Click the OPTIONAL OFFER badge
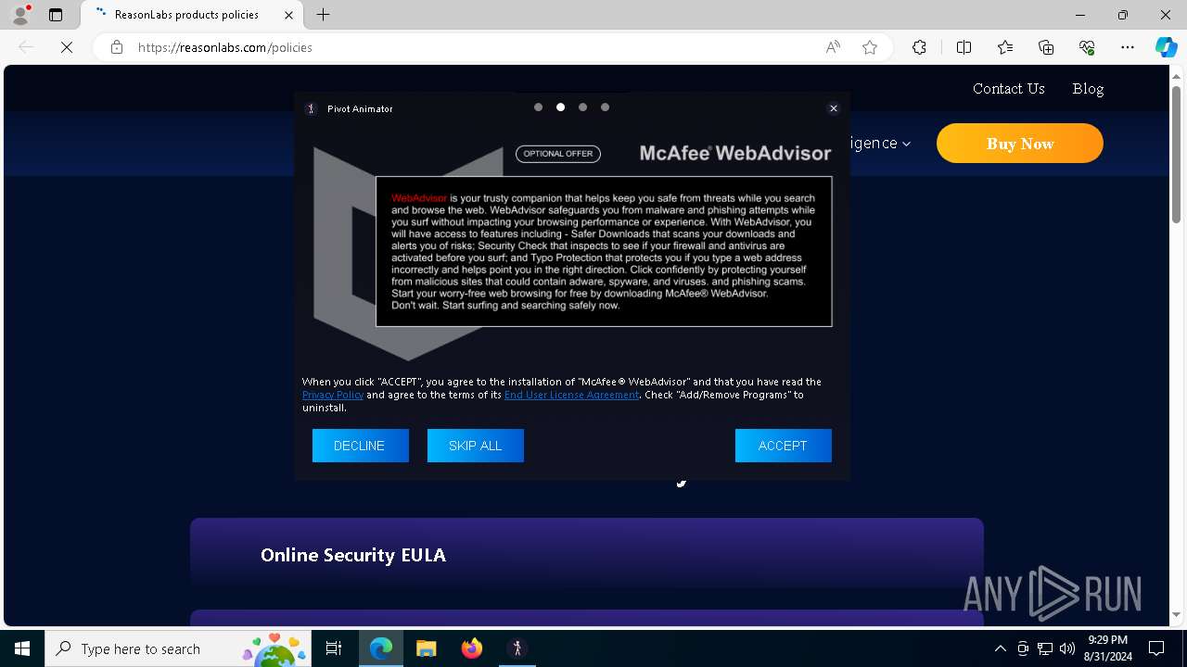This screenshot has height=667, width=1187. pos(558,154)
